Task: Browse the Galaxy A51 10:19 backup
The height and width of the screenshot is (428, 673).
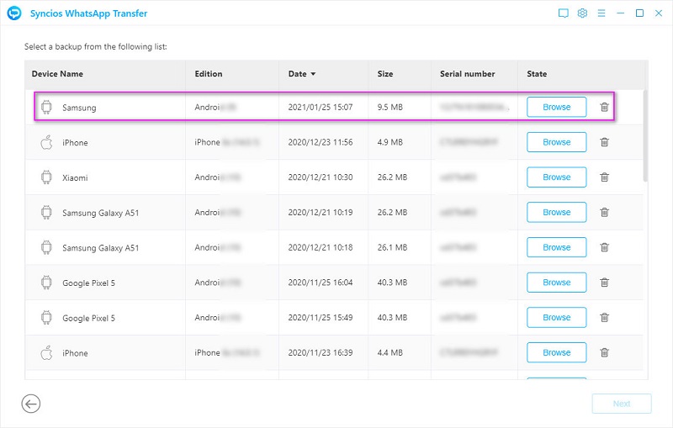Action: [557, 212]
